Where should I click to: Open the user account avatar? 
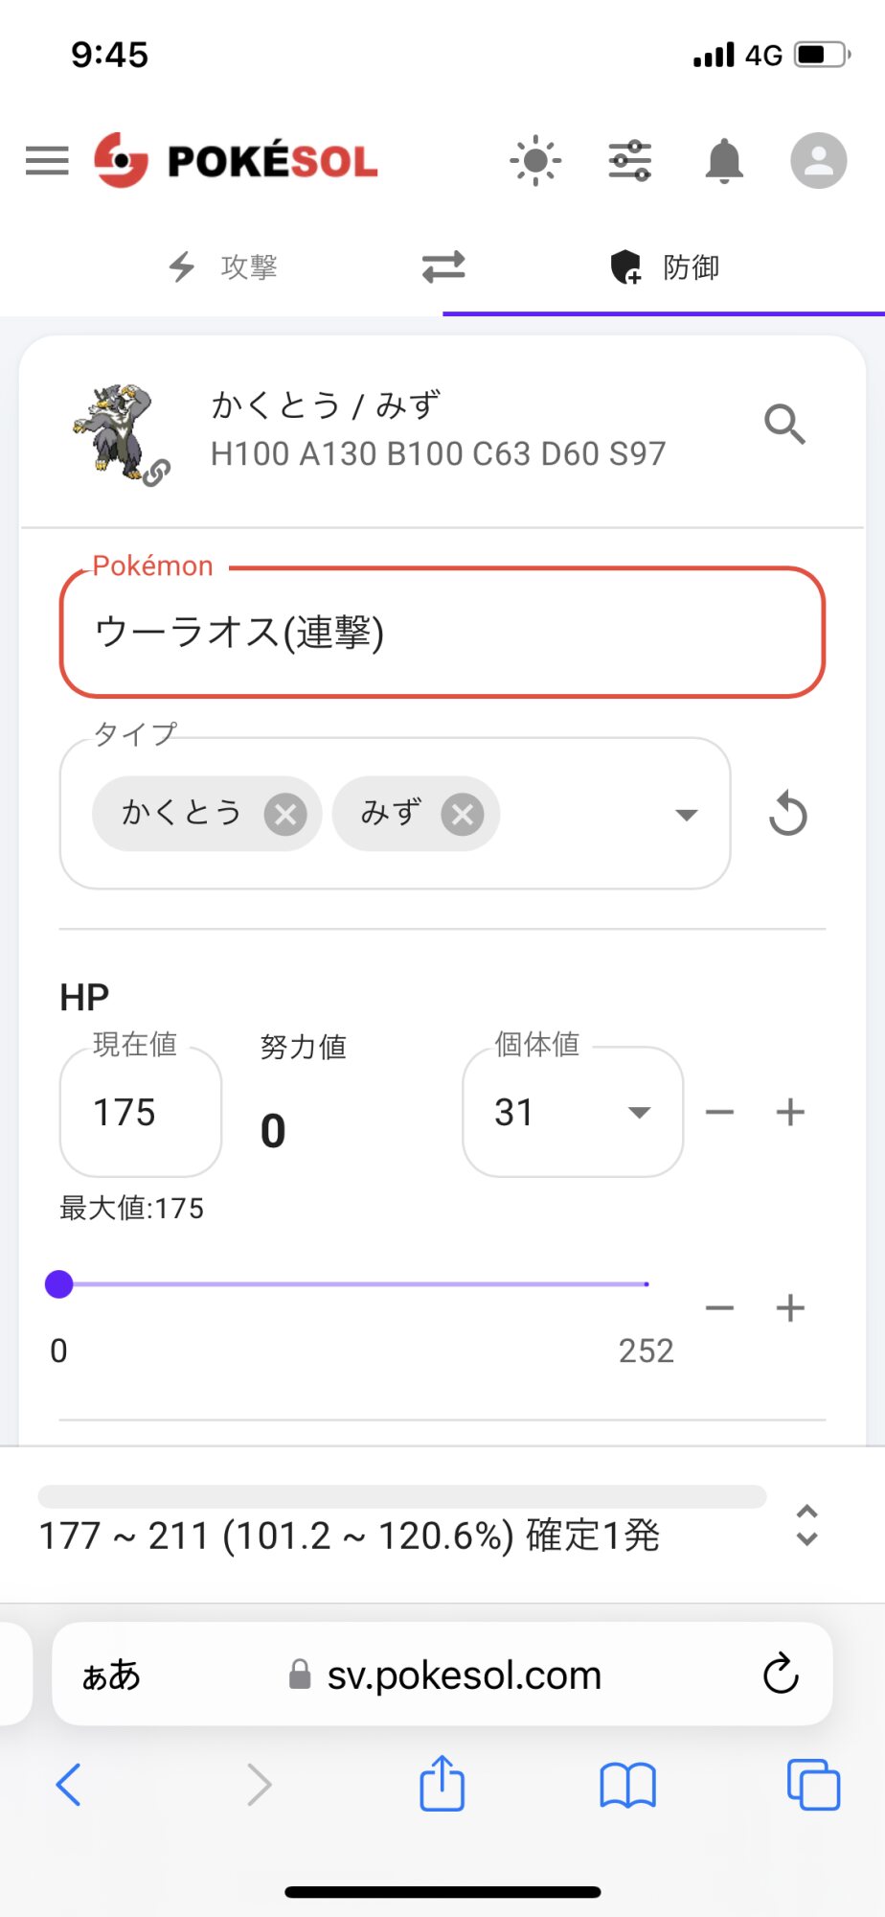[818, 160]
